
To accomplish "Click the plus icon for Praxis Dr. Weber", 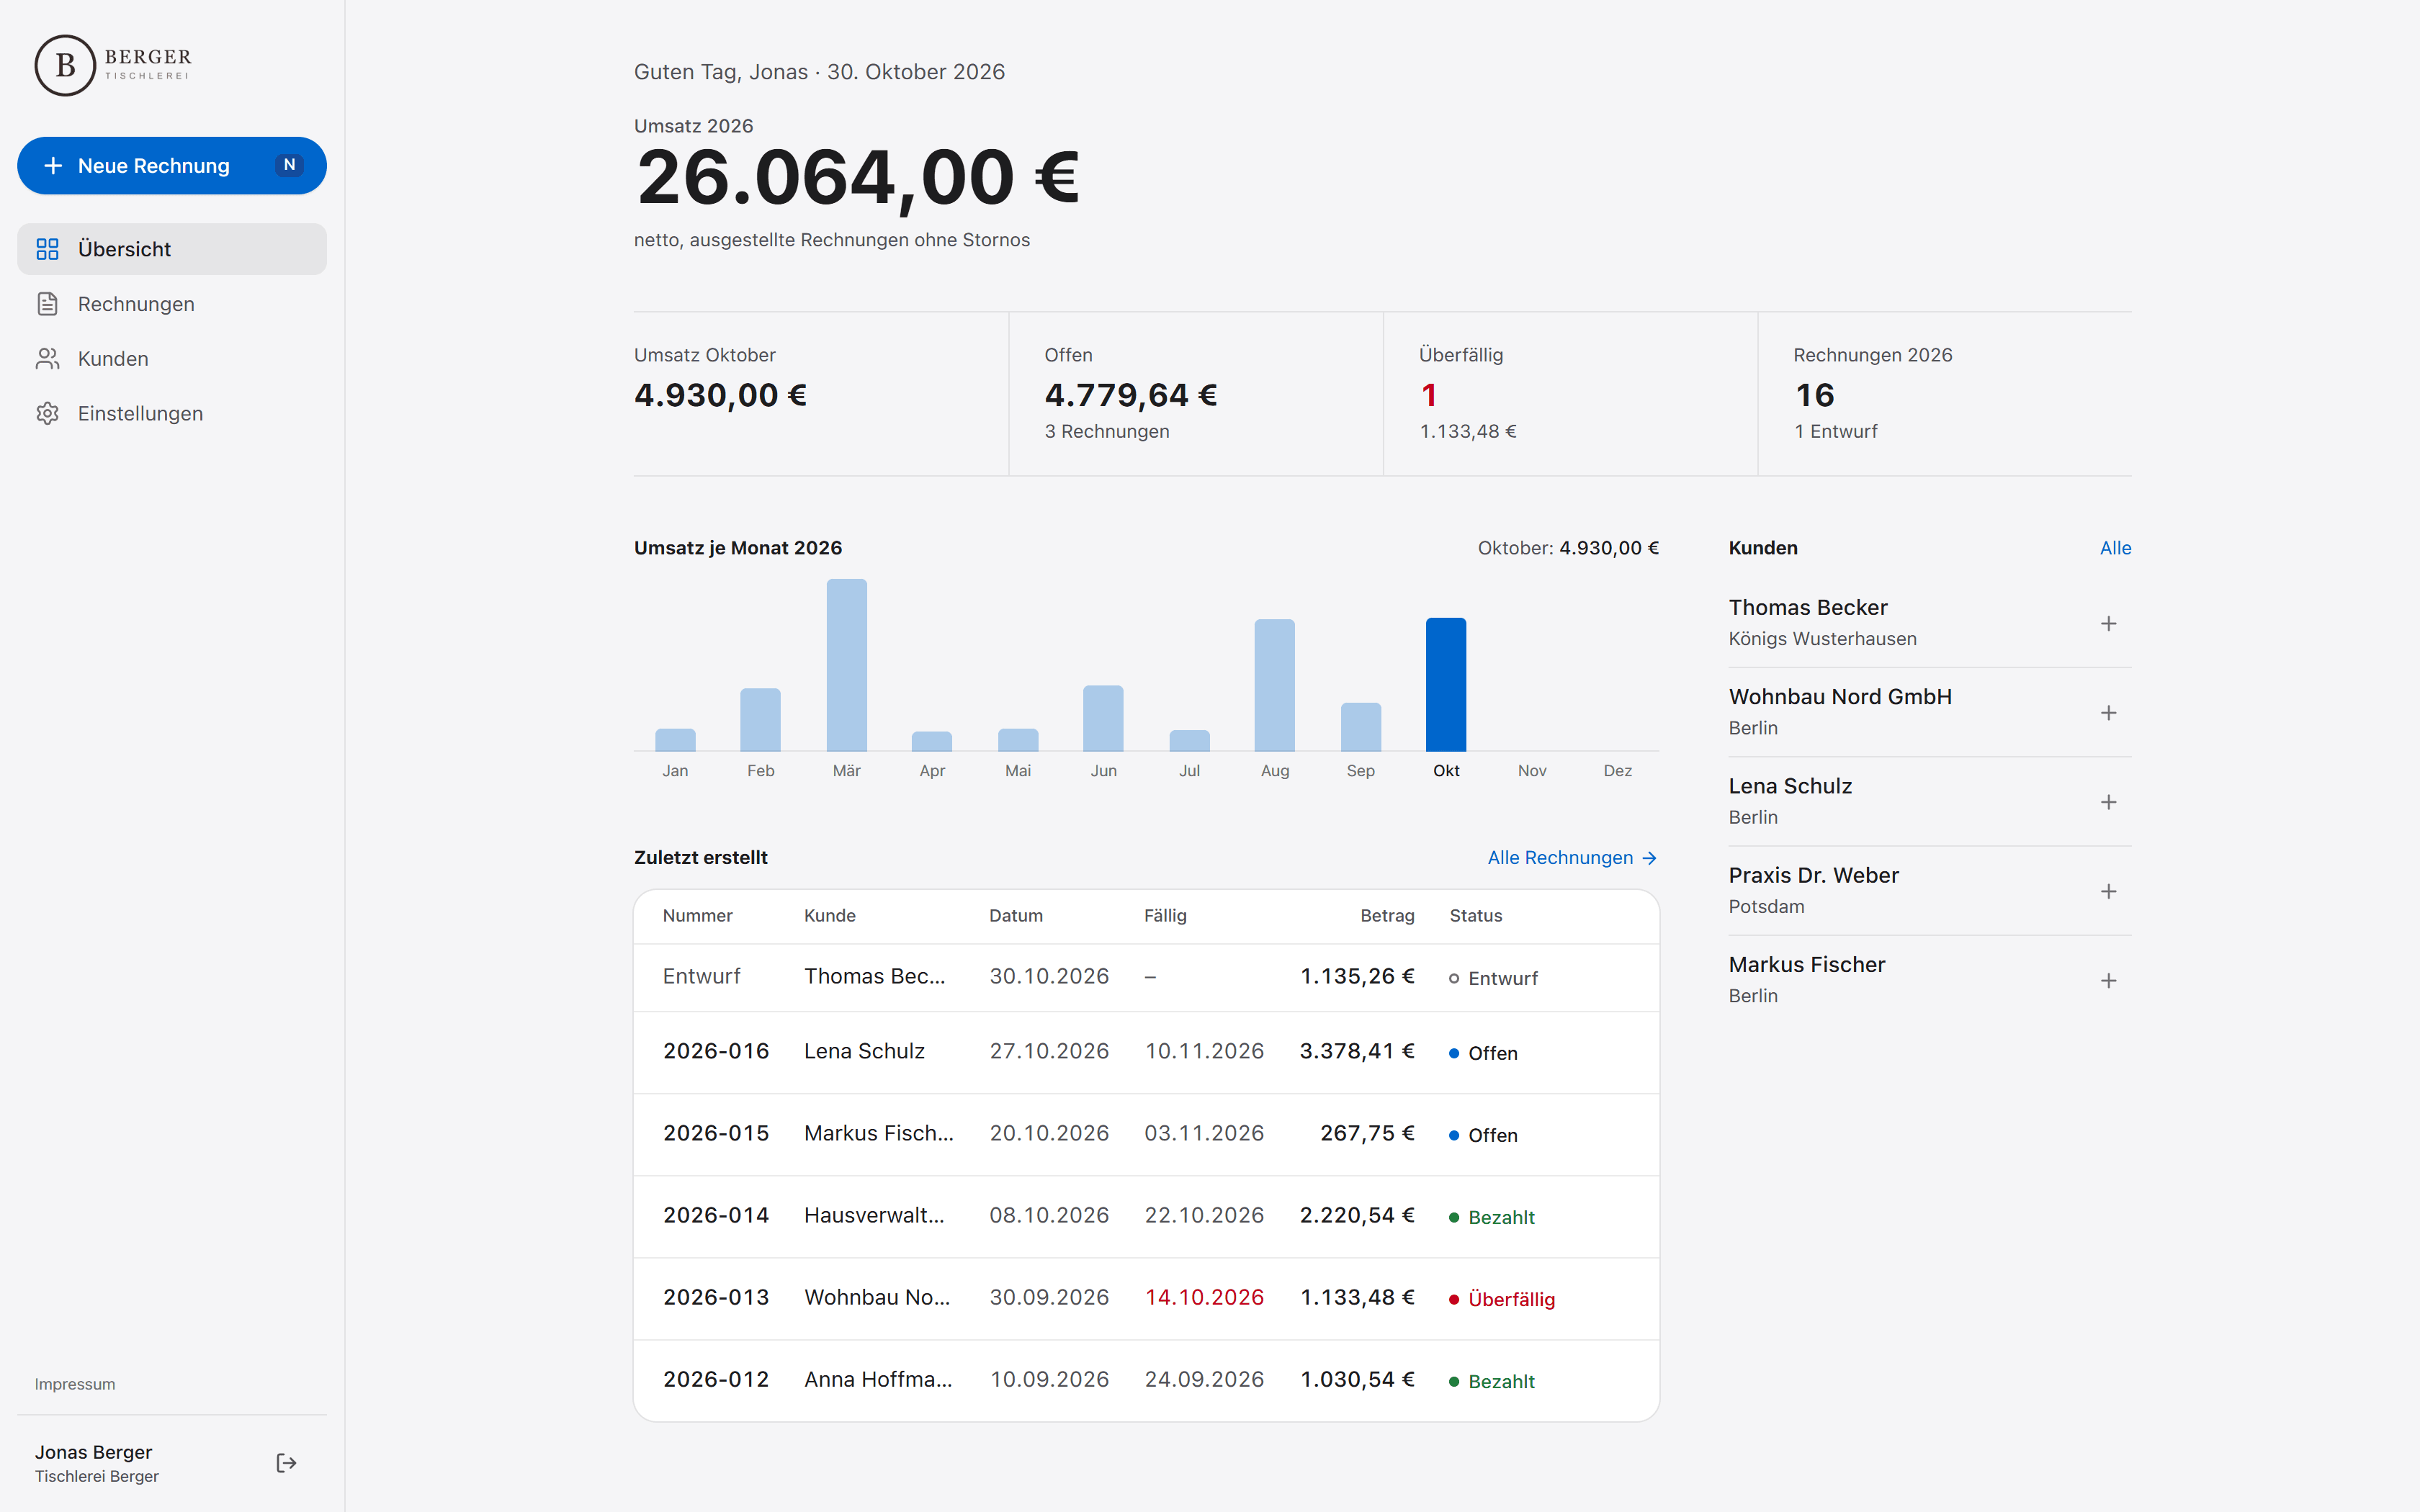I will pos(2108,891).
